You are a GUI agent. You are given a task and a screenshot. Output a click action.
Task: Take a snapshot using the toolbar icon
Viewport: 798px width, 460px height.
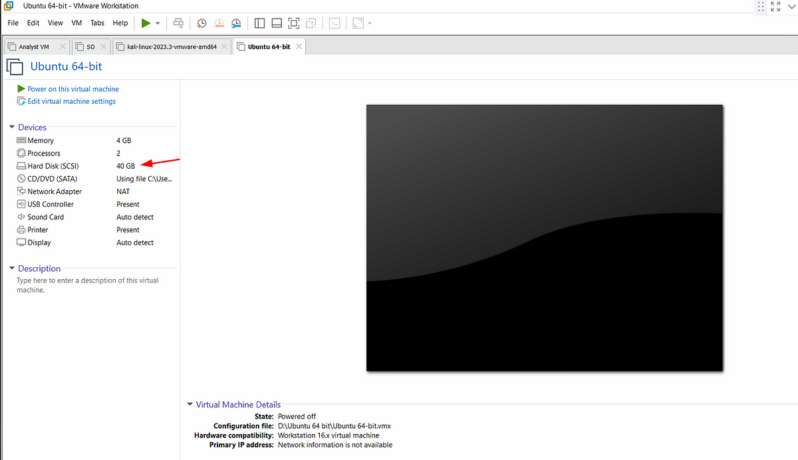click(x=201, y=23)
